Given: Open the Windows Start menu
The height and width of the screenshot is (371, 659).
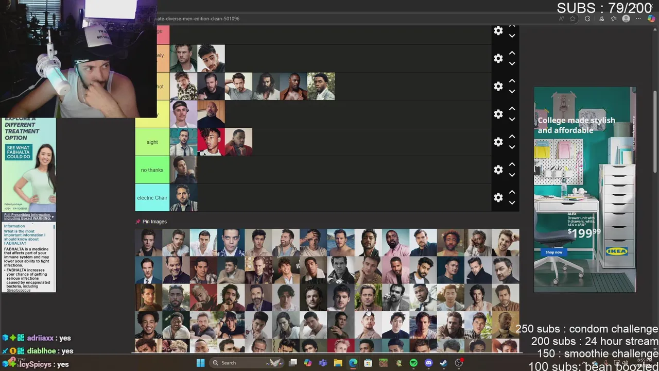Looking at the screenshot, I should coord(200,363).
